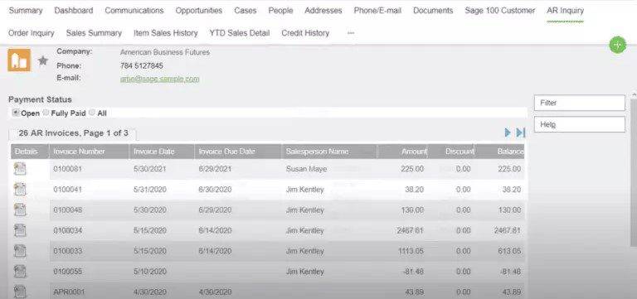This screenshot has height=299, width=637.
Task: Open the Documents tab
Action: (433, 11)
